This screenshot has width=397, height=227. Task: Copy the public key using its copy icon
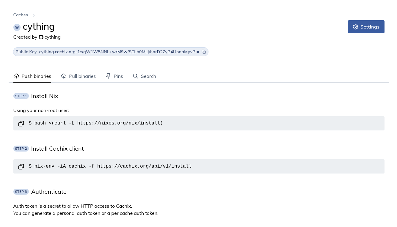(203, 52)
